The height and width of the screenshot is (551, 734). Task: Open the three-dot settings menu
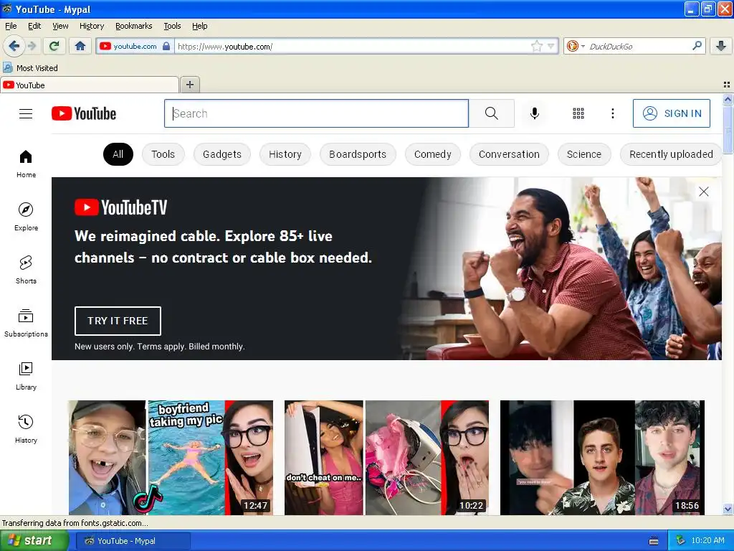[613, 113]
